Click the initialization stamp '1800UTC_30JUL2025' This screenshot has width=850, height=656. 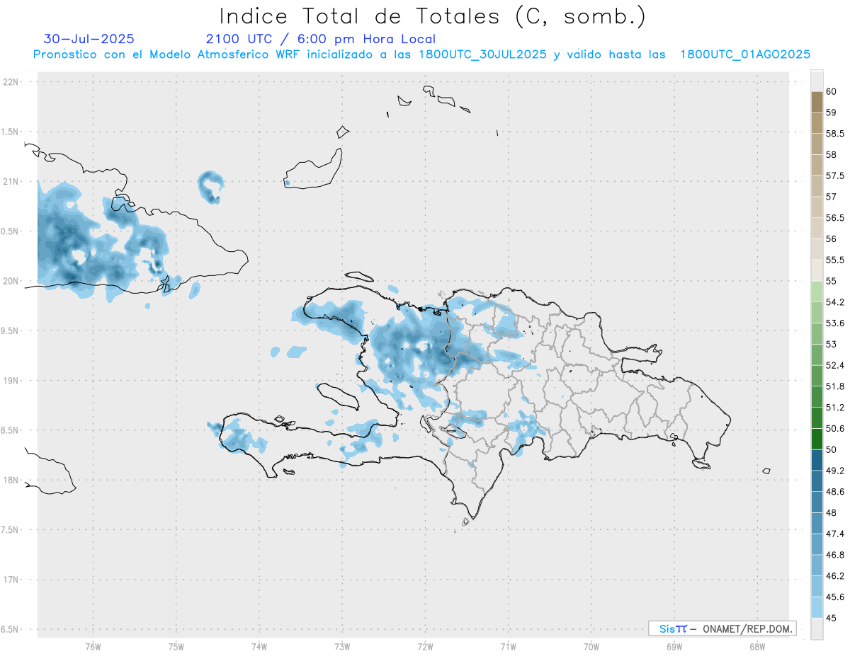click(482, 54)
